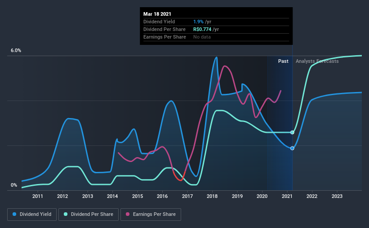Select the 2021 x-axis label
369x228 pixels.
[287, 196]
